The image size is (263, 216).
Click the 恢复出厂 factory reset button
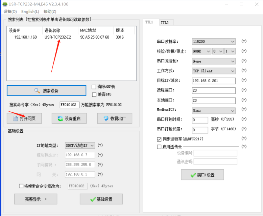click(x=115, y=118)
